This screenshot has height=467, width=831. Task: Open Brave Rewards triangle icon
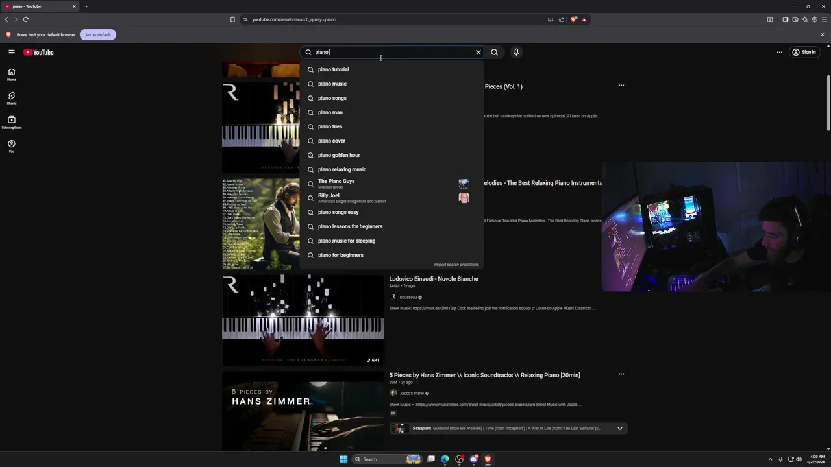(x=584, y=19)
